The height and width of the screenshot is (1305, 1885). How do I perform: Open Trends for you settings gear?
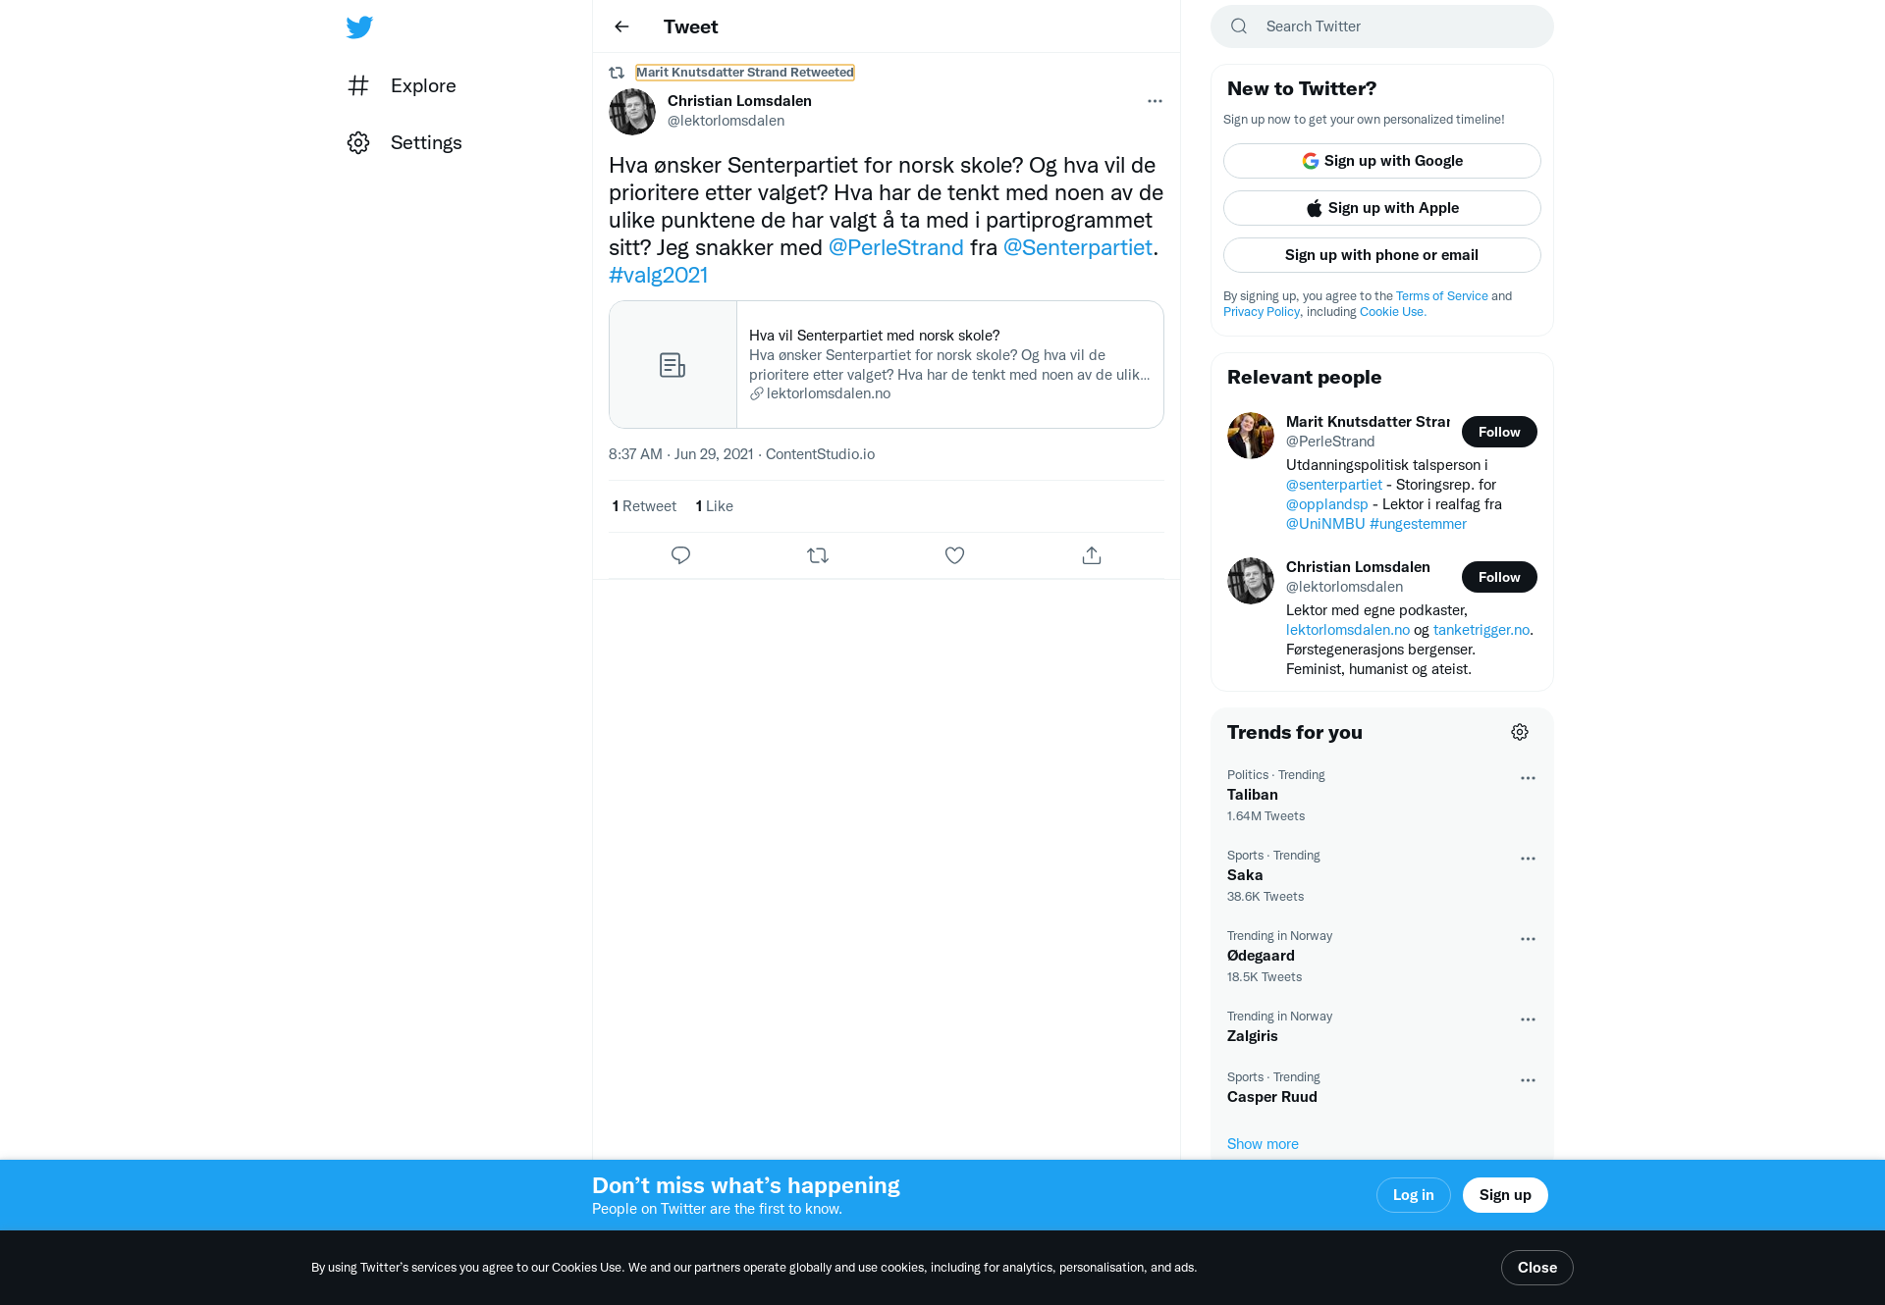(x=1520, y=732)
